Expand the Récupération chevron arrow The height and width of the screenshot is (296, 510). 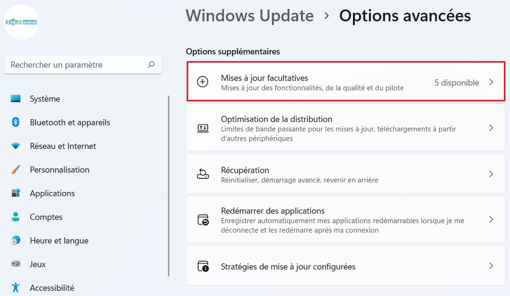tap(491, 174)
